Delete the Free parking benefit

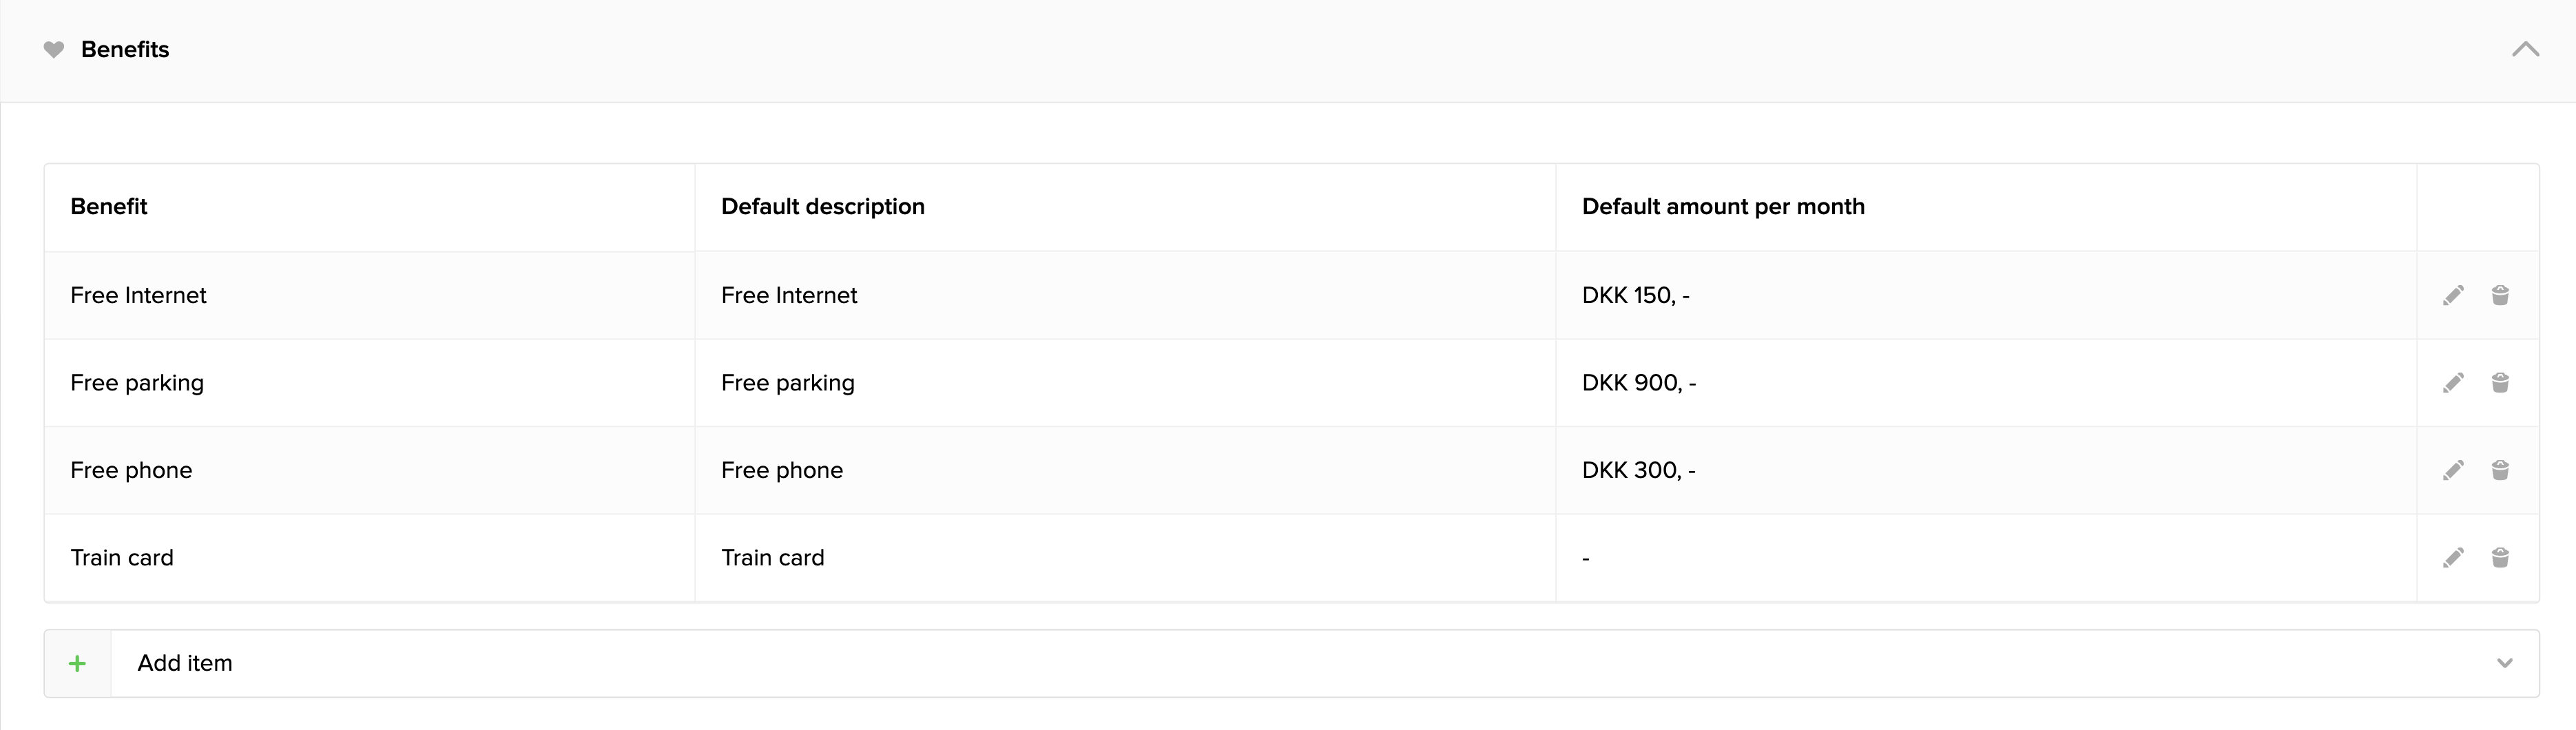pyautogui.click(x=2500, y=383)
